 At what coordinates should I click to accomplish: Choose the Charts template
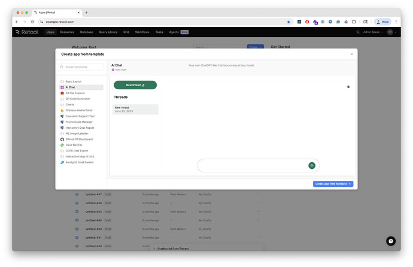click(x=81, y=105)
